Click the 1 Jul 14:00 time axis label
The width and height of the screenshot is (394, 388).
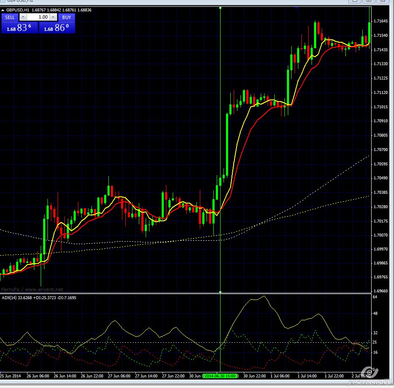[307, 376]
